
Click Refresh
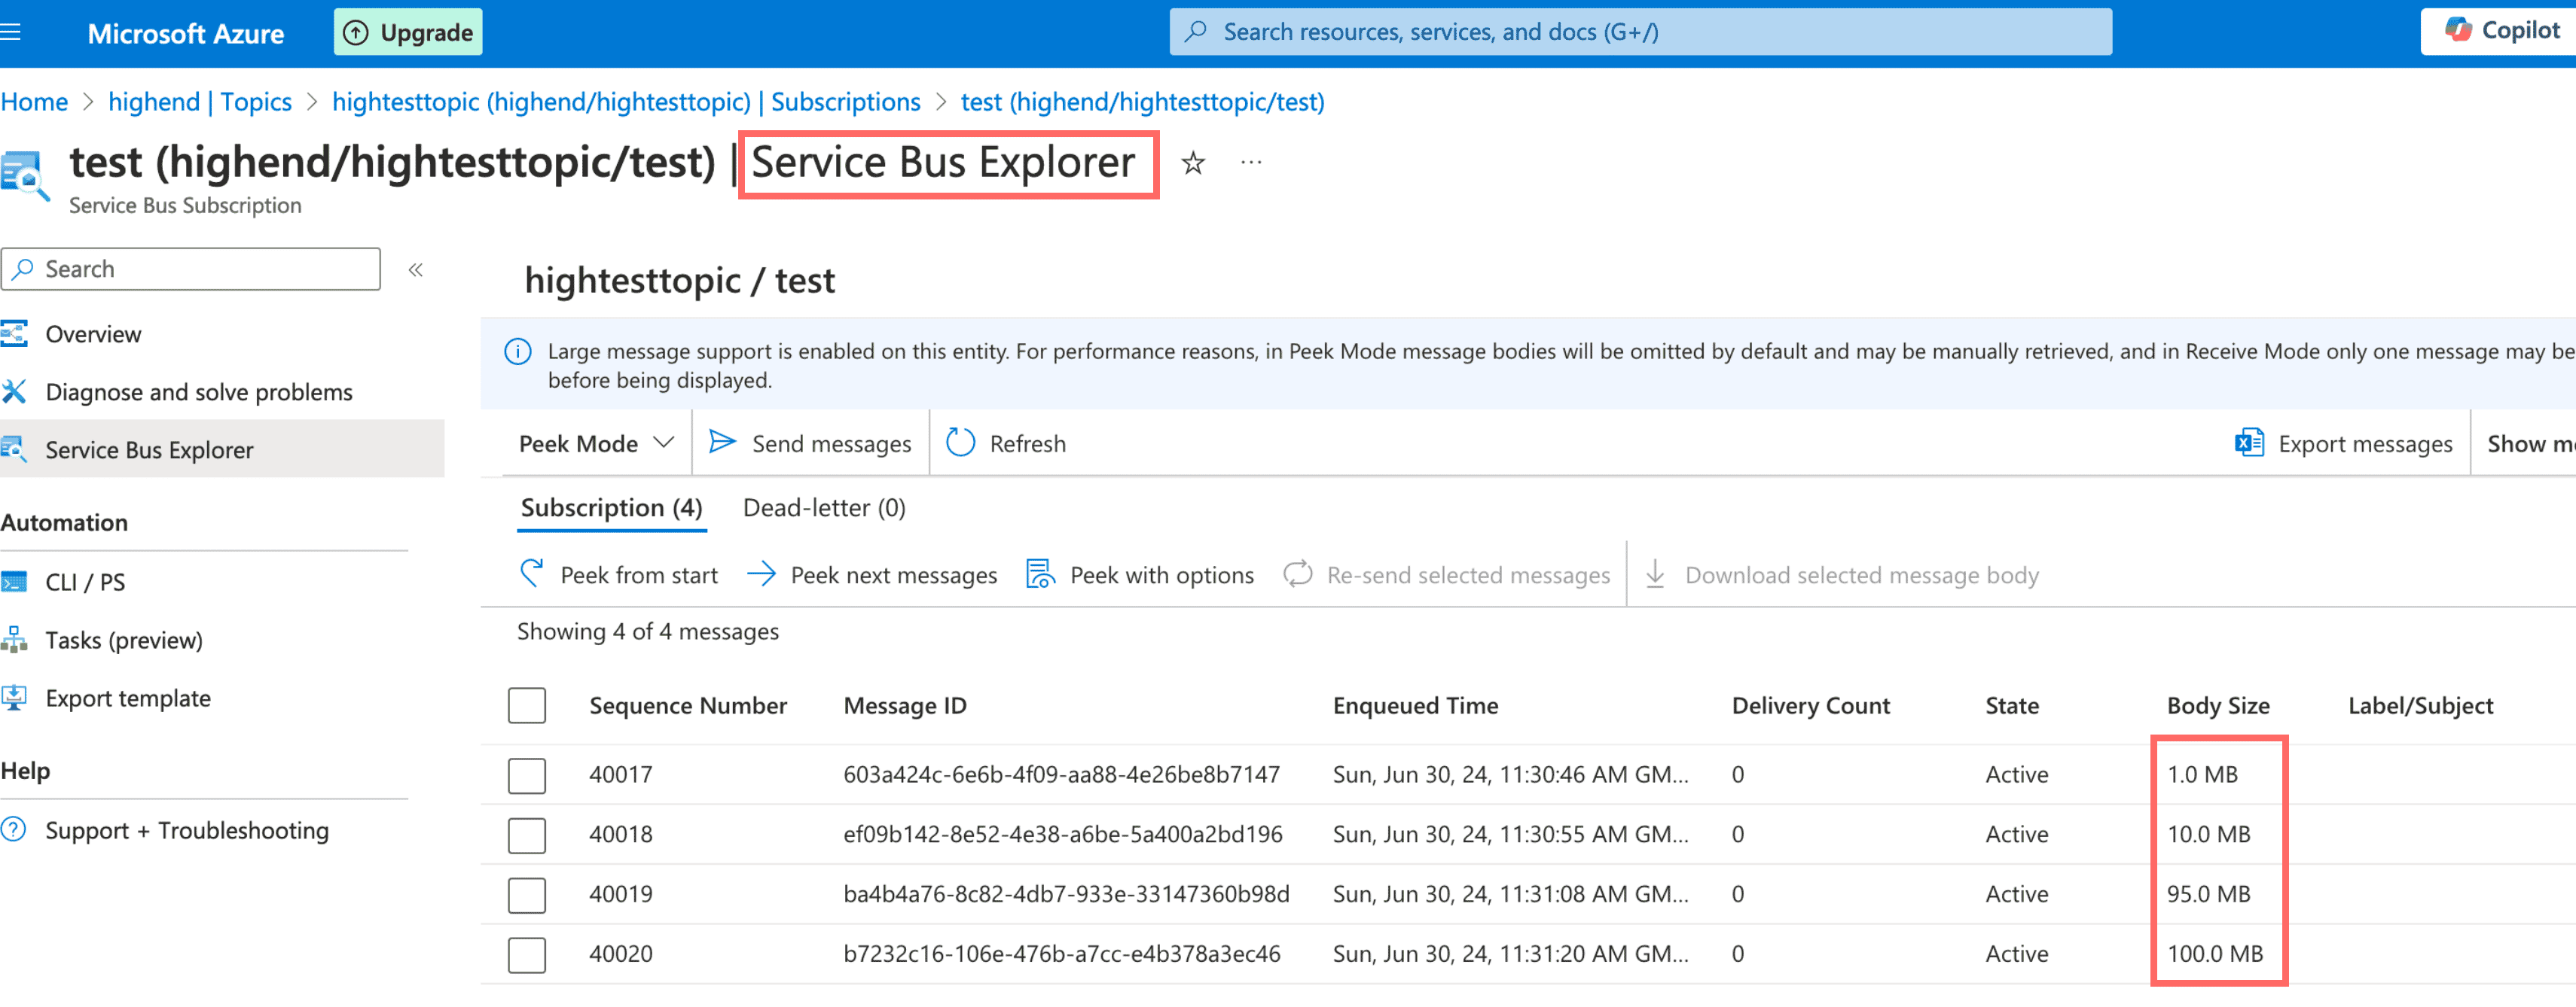point(1005,443)
